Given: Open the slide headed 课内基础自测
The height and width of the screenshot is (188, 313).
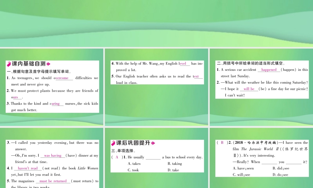Looking at the screenshot, I should pos(52,87).
